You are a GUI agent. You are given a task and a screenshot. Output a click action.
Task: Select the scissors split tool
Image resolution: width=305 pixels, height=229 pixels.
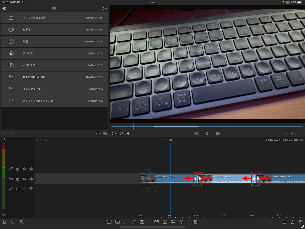point(173,222)
